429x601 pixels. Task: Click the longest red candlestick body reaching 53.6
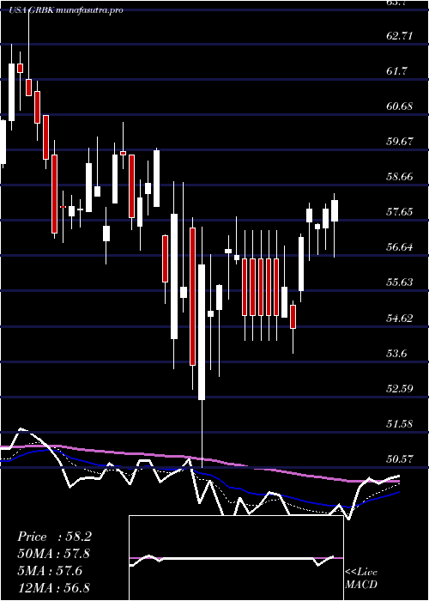(192, 296)
